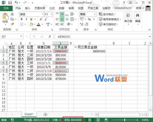Open the File (文件) tab
153x122 pixels.
(6, 8)
